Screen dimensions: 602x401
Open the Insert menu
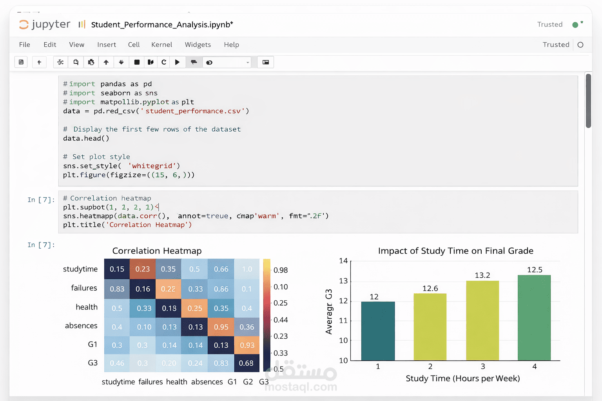click(107, 45)
